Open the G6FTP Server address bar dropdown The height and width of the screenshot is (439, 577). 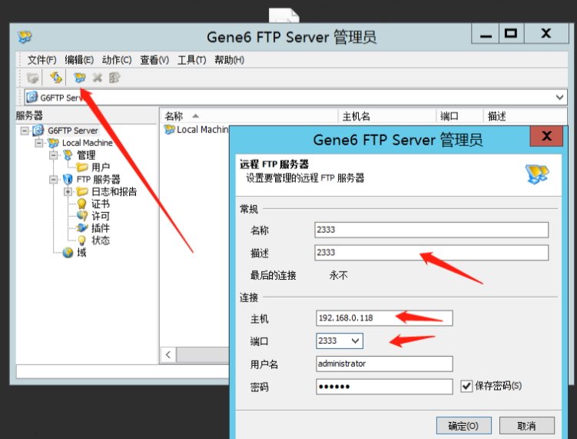(560, 98)
